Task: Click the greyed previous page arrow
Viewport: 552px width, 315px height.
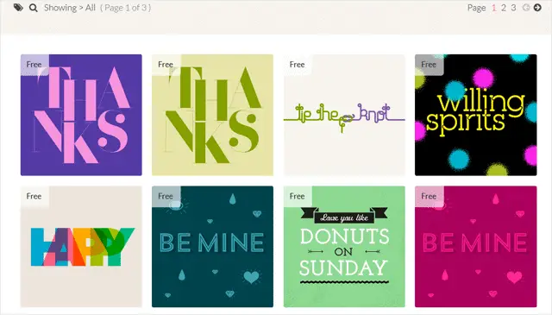Action: [526, 8]
